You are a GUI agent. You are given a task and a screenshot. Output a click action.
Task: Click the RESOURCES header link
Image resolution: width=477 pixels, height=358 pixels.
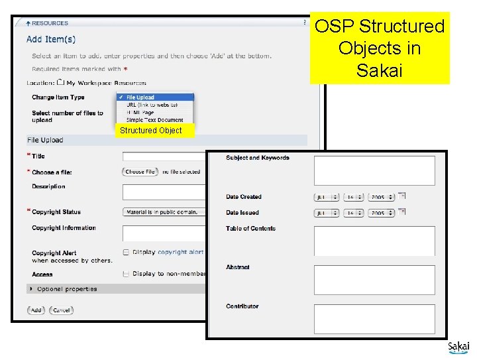pos(50,23)
